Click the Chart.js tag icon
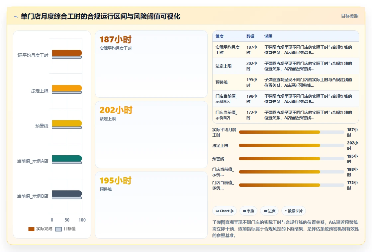Screen dimensions: 372x252 217,211
